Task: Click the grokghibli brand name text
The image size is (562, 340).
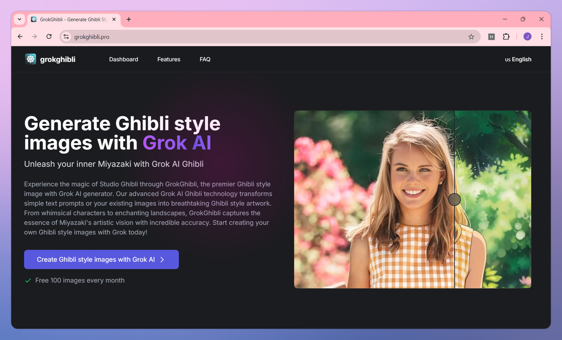Action: (x=58, y=59)
